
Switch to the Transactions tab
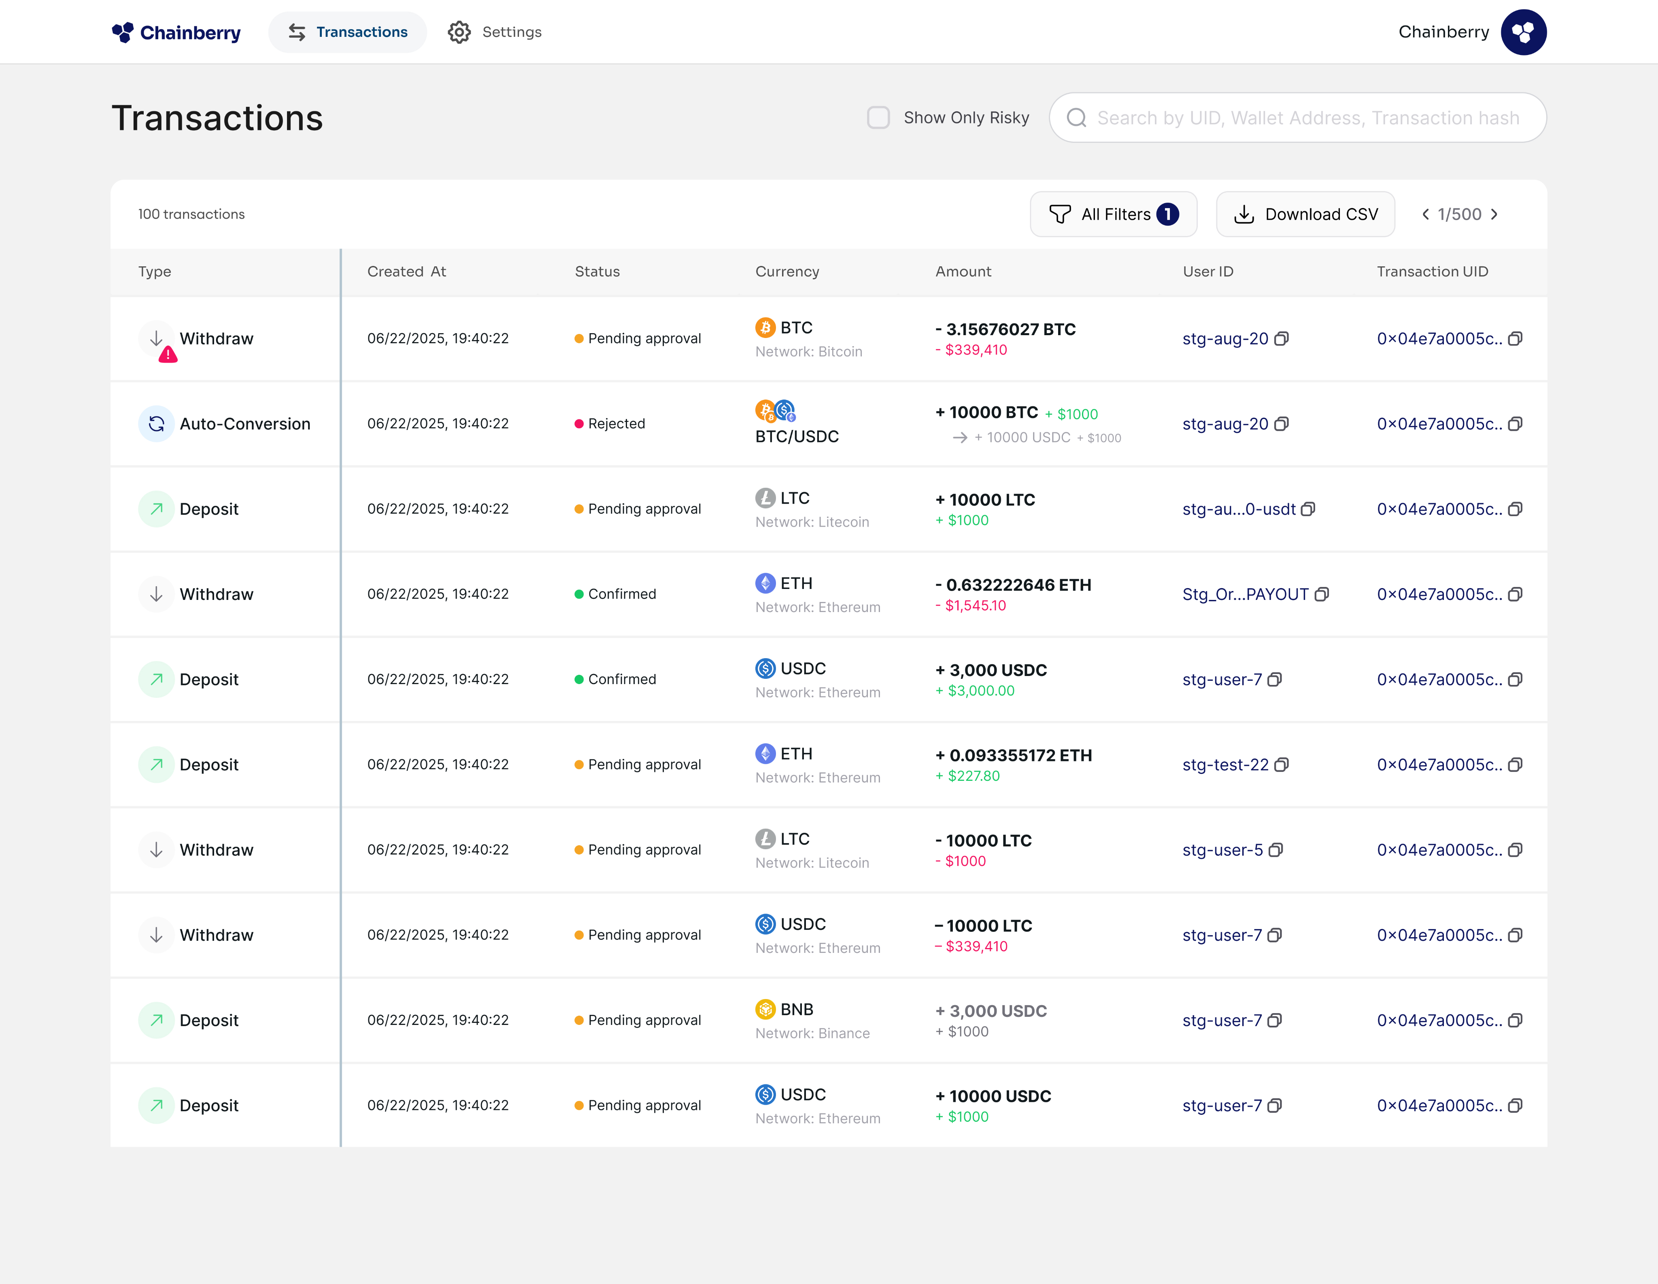pos(348,32)
